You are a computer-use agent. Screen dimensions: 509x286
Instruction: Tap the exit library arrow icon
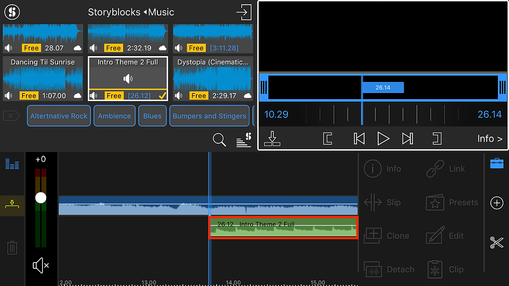coord(244,12)
